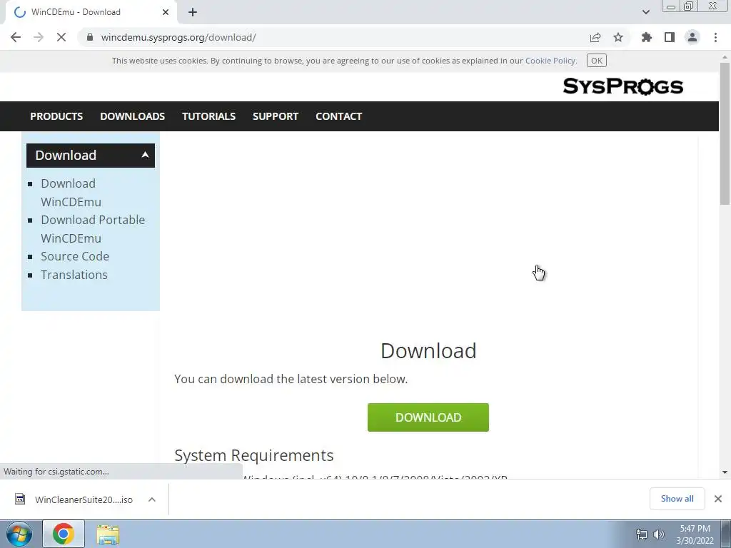The image size is (731, 548).
Task: Open the SUPPORT menu
Action: pos(276,116)
